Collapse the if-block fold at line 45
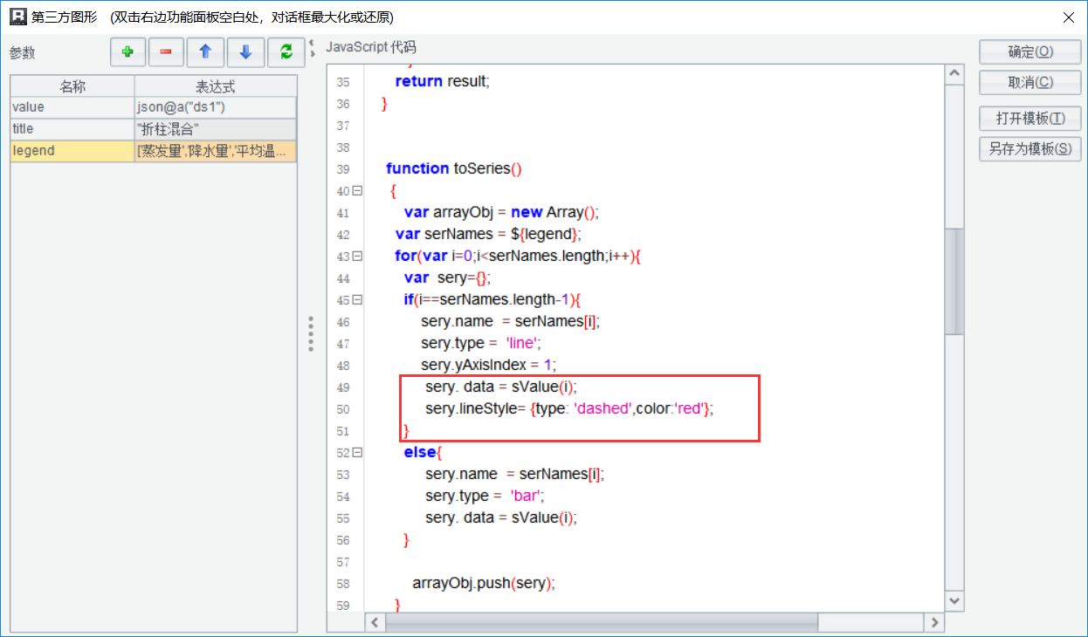This screenshot has width=1088, height=637. (x=357, y=300)
